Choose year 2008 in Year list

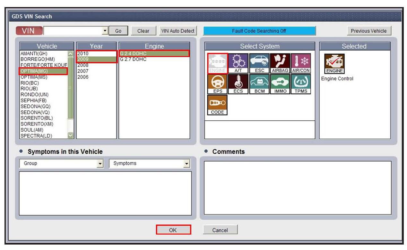[83, 65]
